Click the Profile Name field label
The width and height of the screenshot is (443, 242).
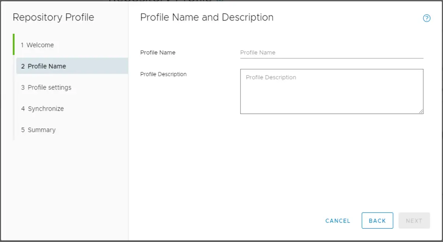(x=158, y=53)
